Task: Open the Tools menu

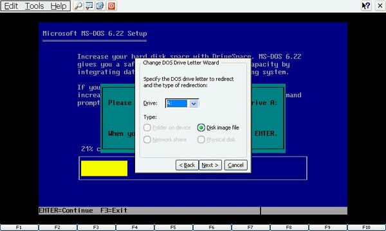Action: point(35,6)
